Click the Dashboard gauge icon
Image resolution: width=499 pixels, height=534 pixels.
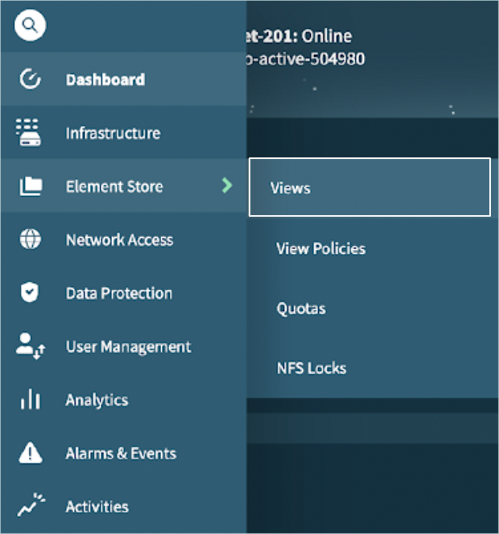(x=30, y=79)
